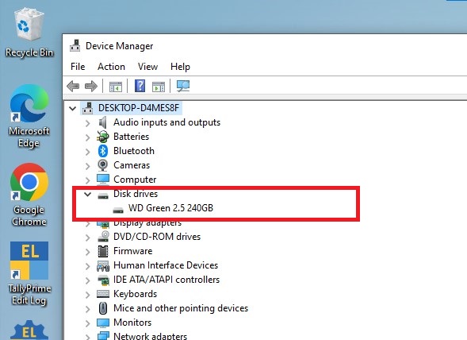Image resolution: width=467 pixels, height=340 pixels.
Task: Collapse the DESKTOP-D4MES8F root node
Action: 73,108
